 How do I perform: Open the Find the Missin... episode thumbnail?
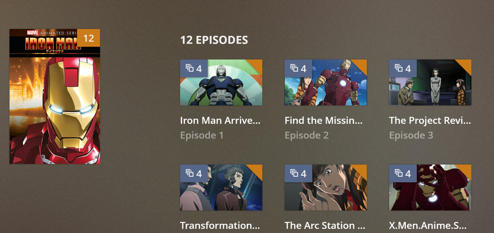click(x=326, y=82)
